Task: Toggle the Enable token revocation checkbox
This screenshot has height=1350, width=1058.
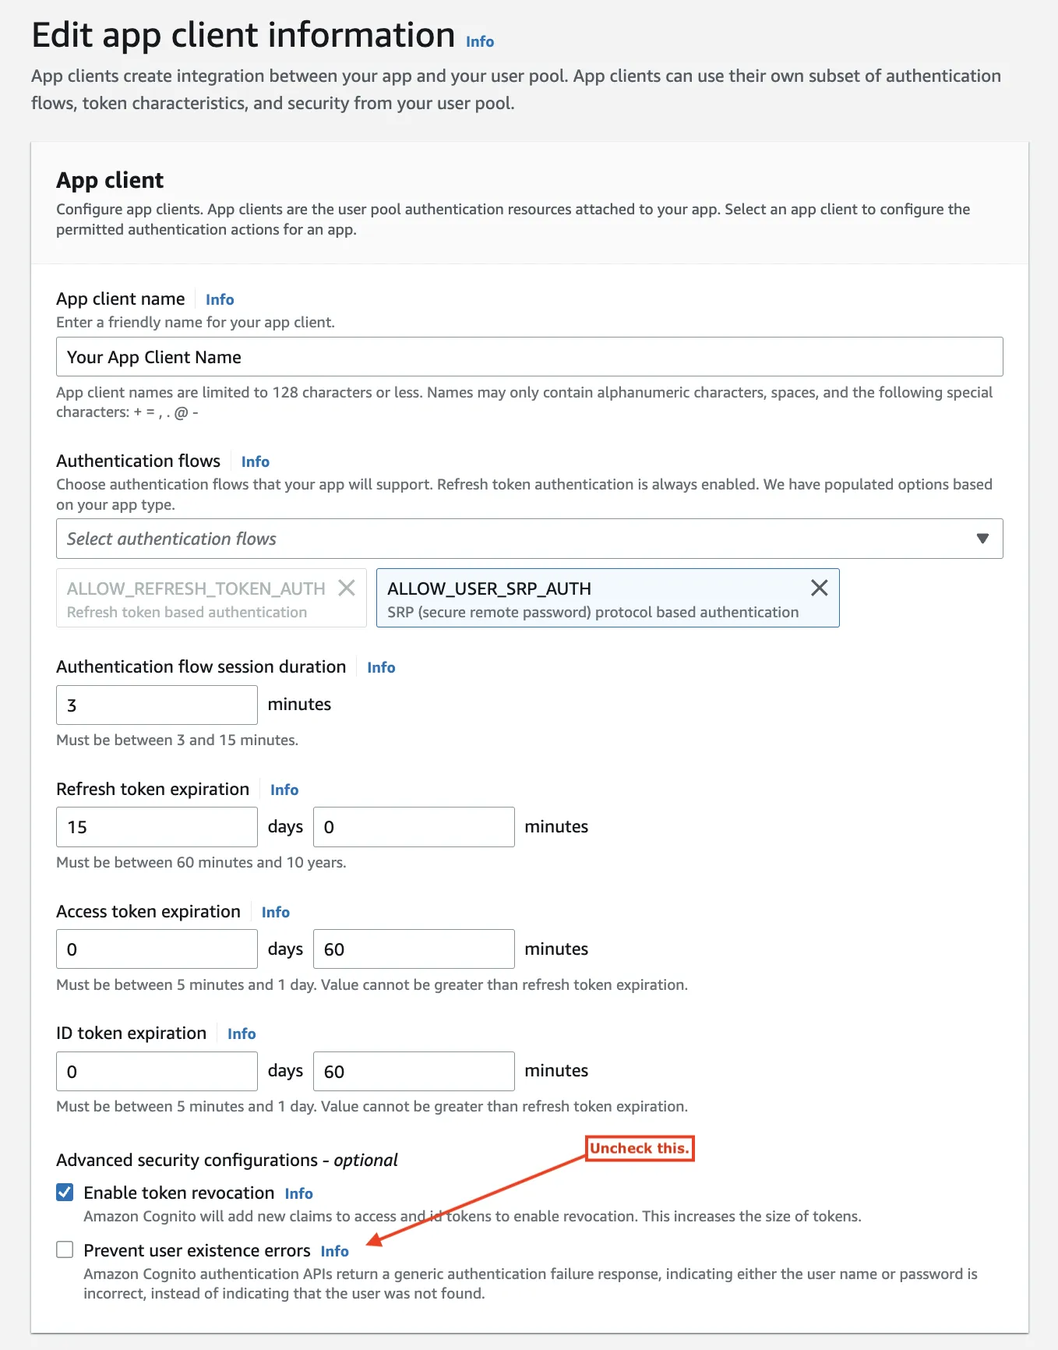Action: click(x=65, y=1193)
